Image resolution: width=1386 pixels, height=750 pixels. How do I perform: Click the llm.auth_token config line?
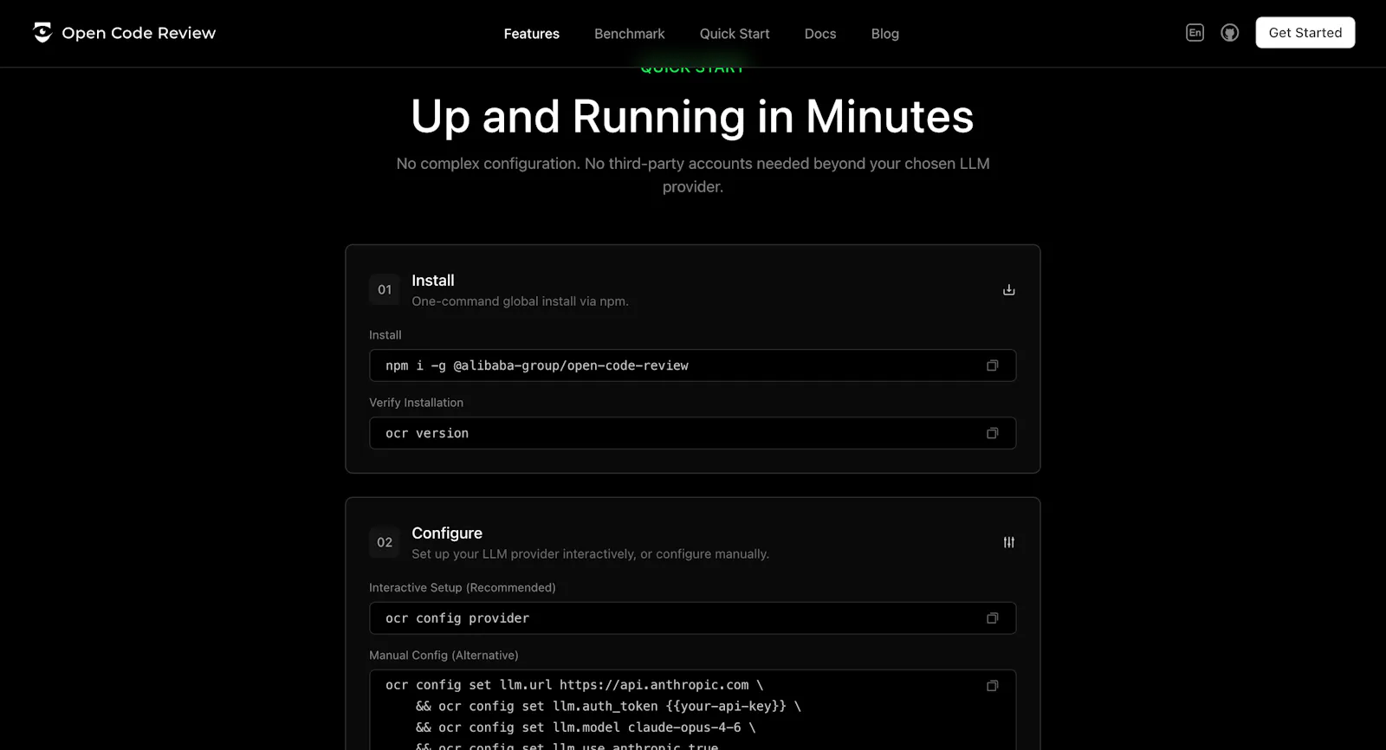click(x=608, y=706)
